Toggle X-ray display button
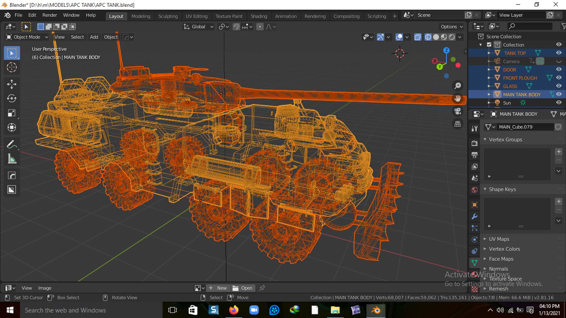 418,37
